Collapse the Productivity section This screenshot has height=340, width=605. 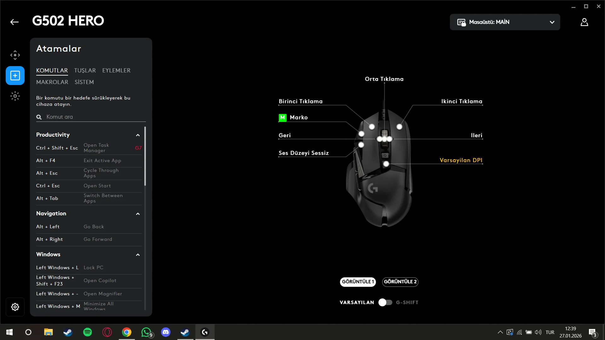click(138, 135)
